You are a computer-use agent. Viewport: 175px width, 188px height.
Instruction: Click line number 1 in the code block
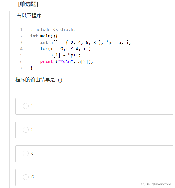tap(21, 30)
